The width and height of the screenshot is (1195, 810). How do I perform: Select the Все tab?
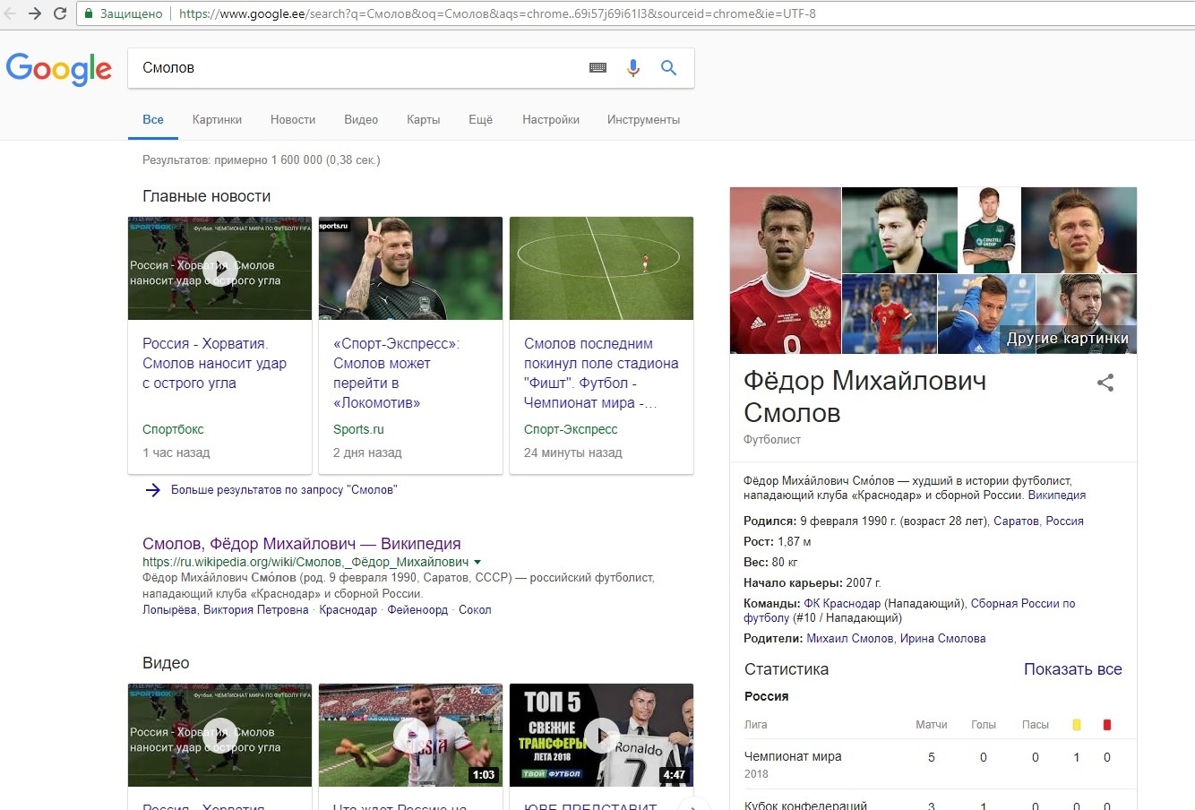coord(153,119)
